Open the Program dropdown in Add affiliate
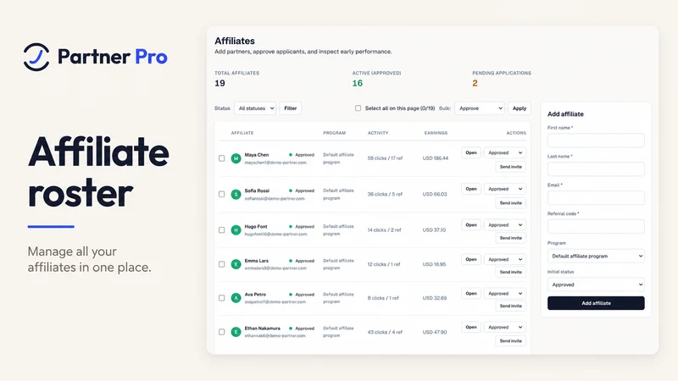This screenshot has width=678, height=381. (596, 257)
